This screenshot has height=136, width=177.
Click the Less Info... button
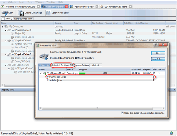tap(158, 59)
